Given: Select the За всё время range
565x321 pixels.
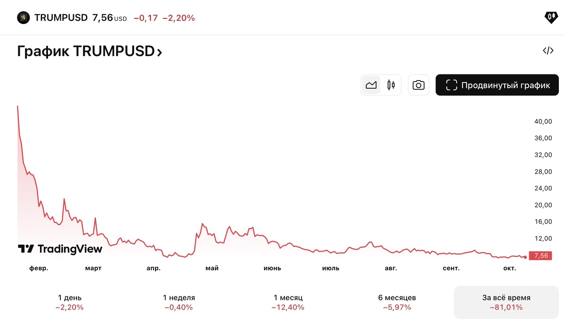Looking at the screenshot, I should coord(506,302).
